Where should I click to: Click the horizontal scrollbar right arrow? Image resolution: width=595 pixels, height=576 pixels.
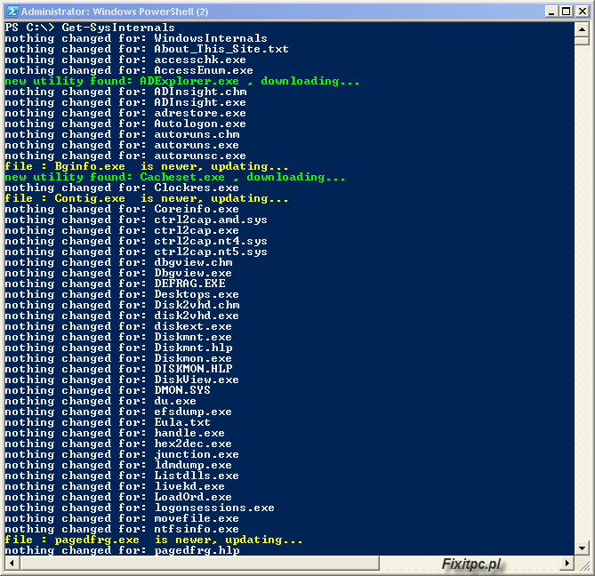tap(567, 563)
